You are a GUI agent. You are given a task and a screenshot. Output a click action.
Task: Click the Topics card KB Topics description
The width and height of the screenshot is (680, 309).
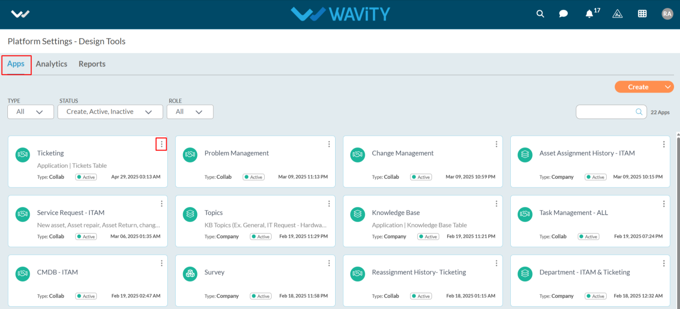tap(266, 225)
